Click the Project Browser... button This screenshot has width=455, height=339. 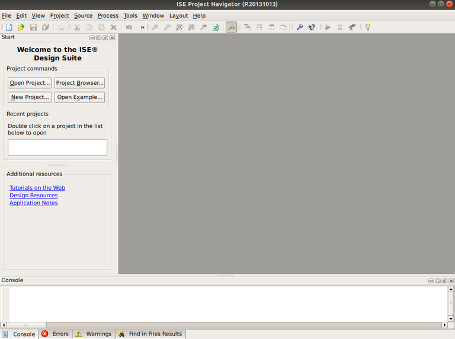(79, 83)
